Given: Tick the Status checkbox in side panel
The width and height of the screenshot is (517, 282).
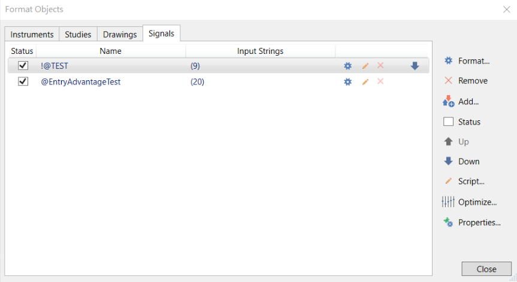Looking at the screenshot, I should (x=449, y=122).
